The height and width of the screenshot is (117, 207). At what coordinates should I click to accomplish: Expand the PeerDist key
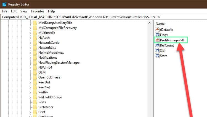30,83
